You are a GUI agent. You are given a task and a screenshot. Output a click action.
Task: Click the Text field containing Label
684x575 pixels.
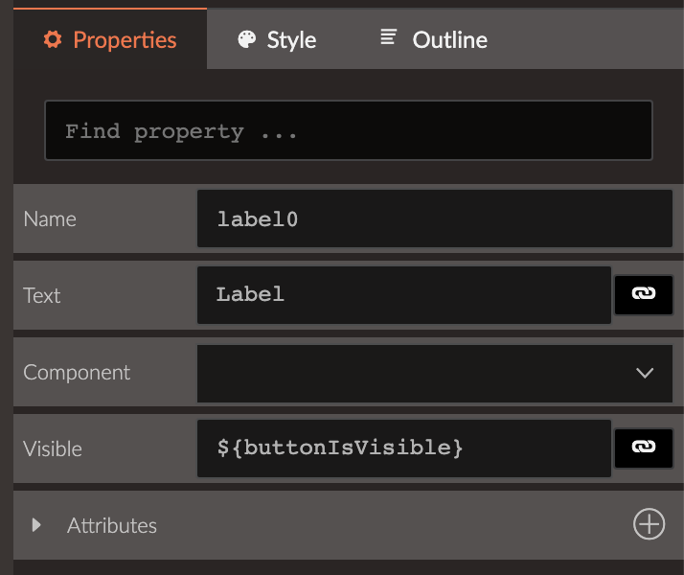click(x=403, y=294)
